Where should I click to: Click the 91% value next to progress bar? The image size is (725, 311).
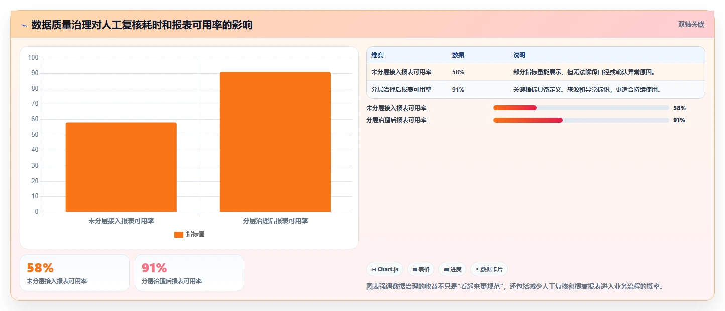pos(679,120)
